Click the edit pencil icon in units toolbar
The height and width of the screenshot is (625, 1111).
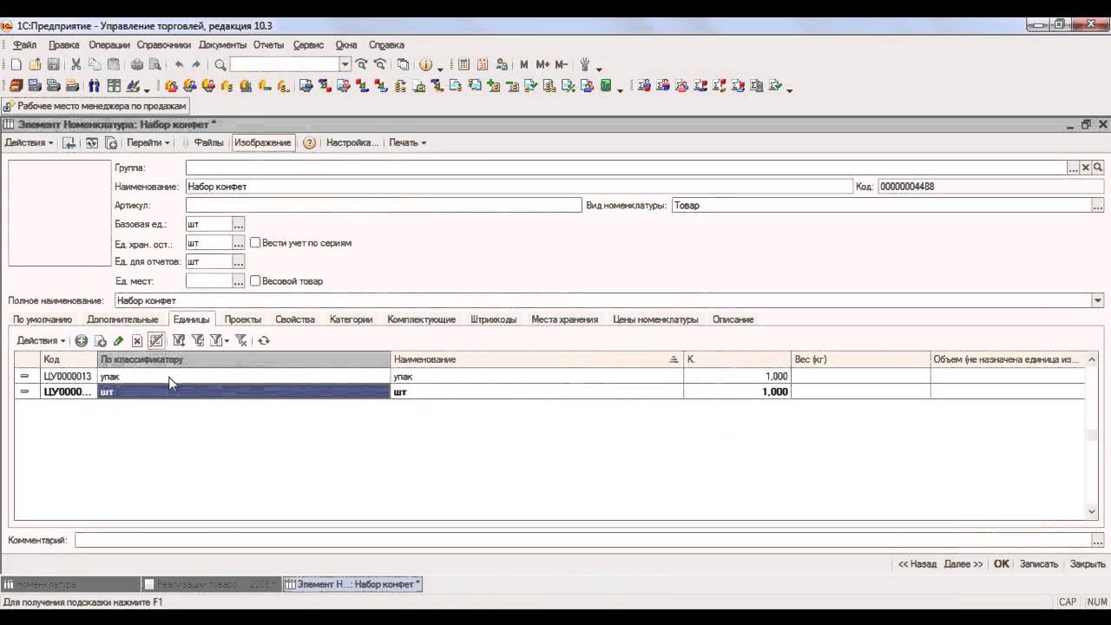click(x=118, y=341)
